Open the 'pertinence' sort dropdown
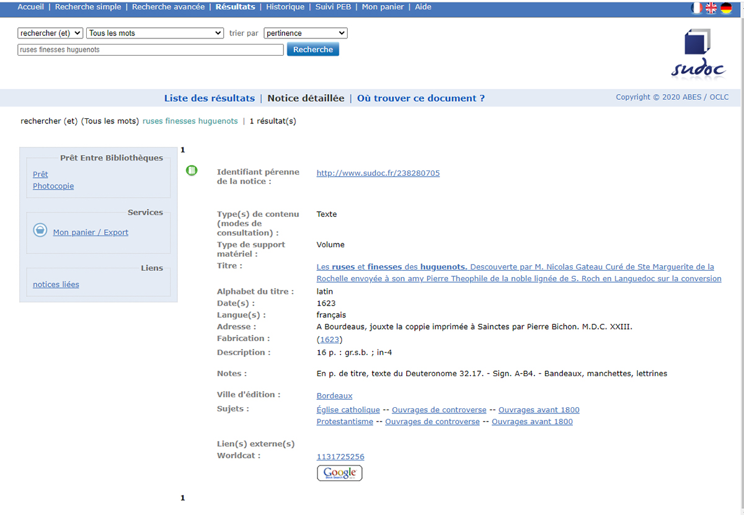The width and height of the screenshot is (744, 515). [306, 33]
